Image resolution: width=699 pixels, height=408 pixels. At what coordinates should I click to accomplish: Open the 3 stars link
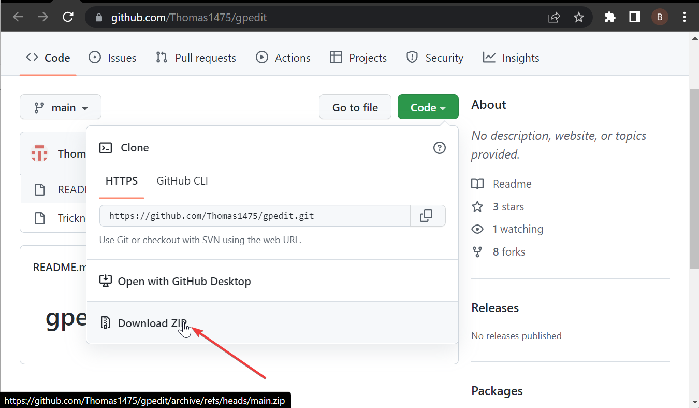pos(498,207)
